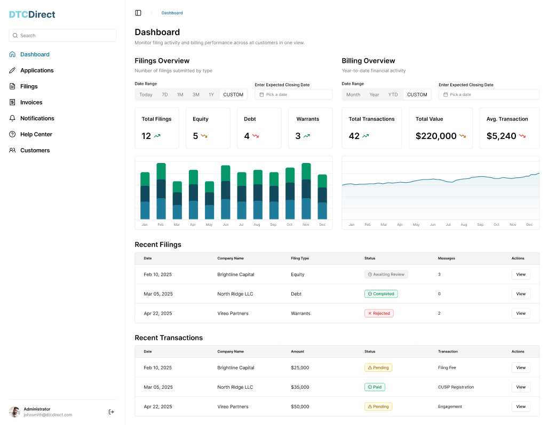Click the Invoices dollar icon
This screenshot has width=548, height=425.
pos(12,102)
